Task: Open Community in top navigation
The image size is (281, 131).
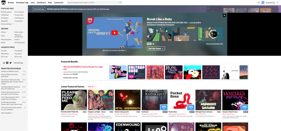Action: pos(59,2)
